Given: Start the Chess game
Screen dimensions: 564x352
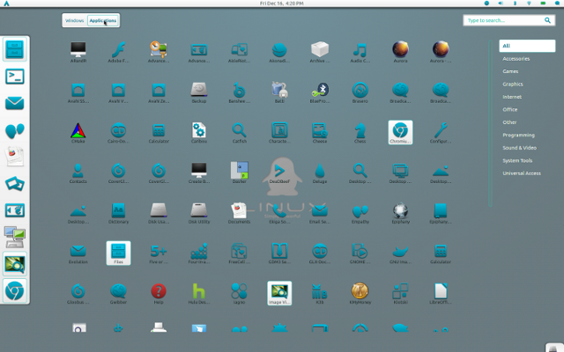Looking at the screenshot, I should [x=360, y=133].
